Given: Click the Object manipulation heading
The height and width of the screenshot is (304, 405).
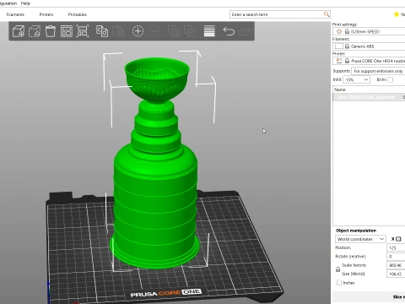Looking at the screenshot, I should tap(356, 231).
